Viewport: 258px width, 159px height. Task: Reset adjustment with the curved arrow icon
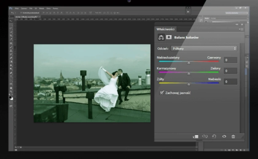click(x=214, y=136)
